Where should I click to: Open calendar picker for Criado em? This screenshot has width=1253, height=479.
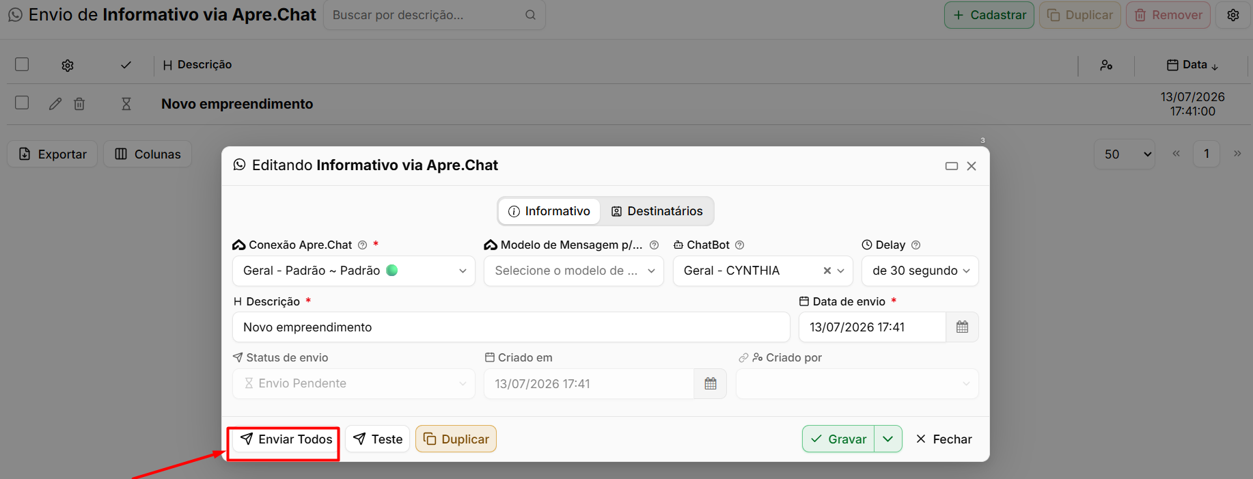pyautogui.click(x=711, y=384)
